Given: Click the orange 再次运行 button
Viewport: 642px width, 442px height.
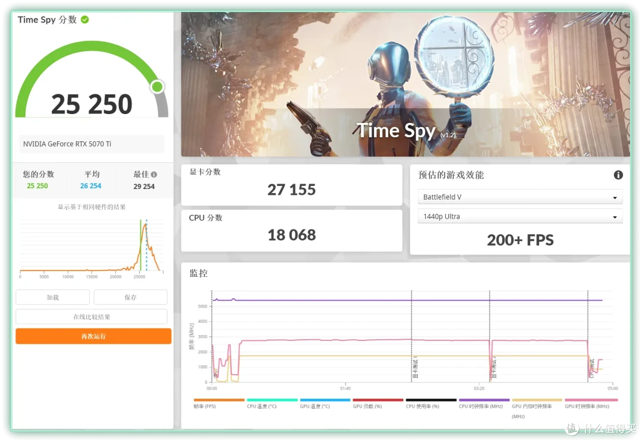Looking at the screenshot, I should coord(93,336).
